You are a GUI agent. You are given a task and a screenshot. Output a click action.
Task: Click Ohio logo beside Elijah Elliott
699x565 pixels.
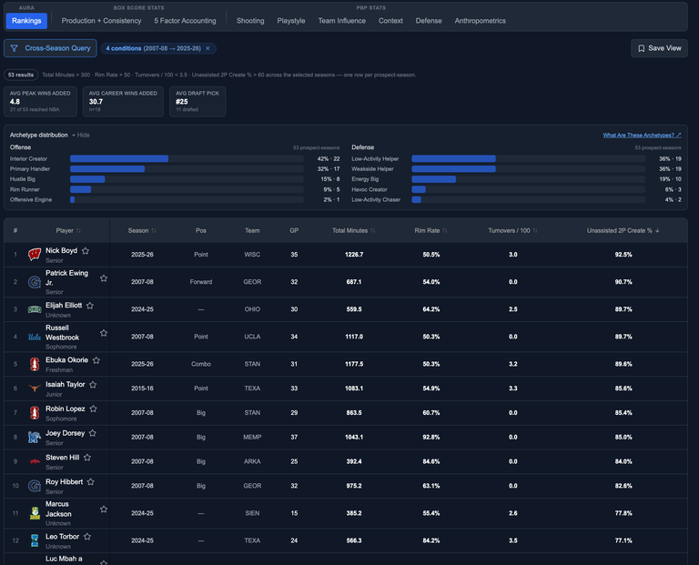(x=35, y=309)
